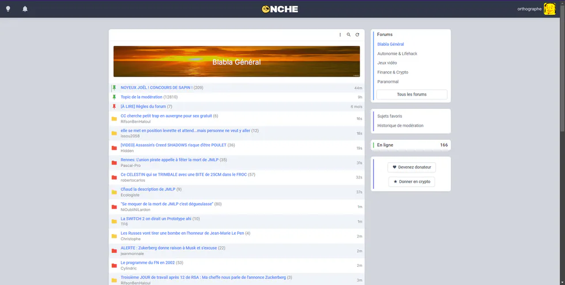Expand Tous les forums list

[x=412, y=94]
